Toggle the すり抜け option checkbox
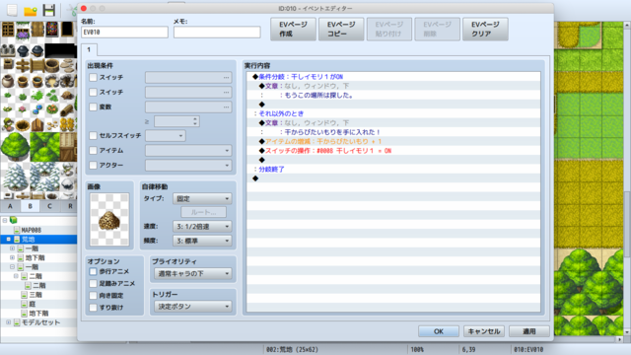631x355 pixels. pyautogui.click(x=93, y=308)
